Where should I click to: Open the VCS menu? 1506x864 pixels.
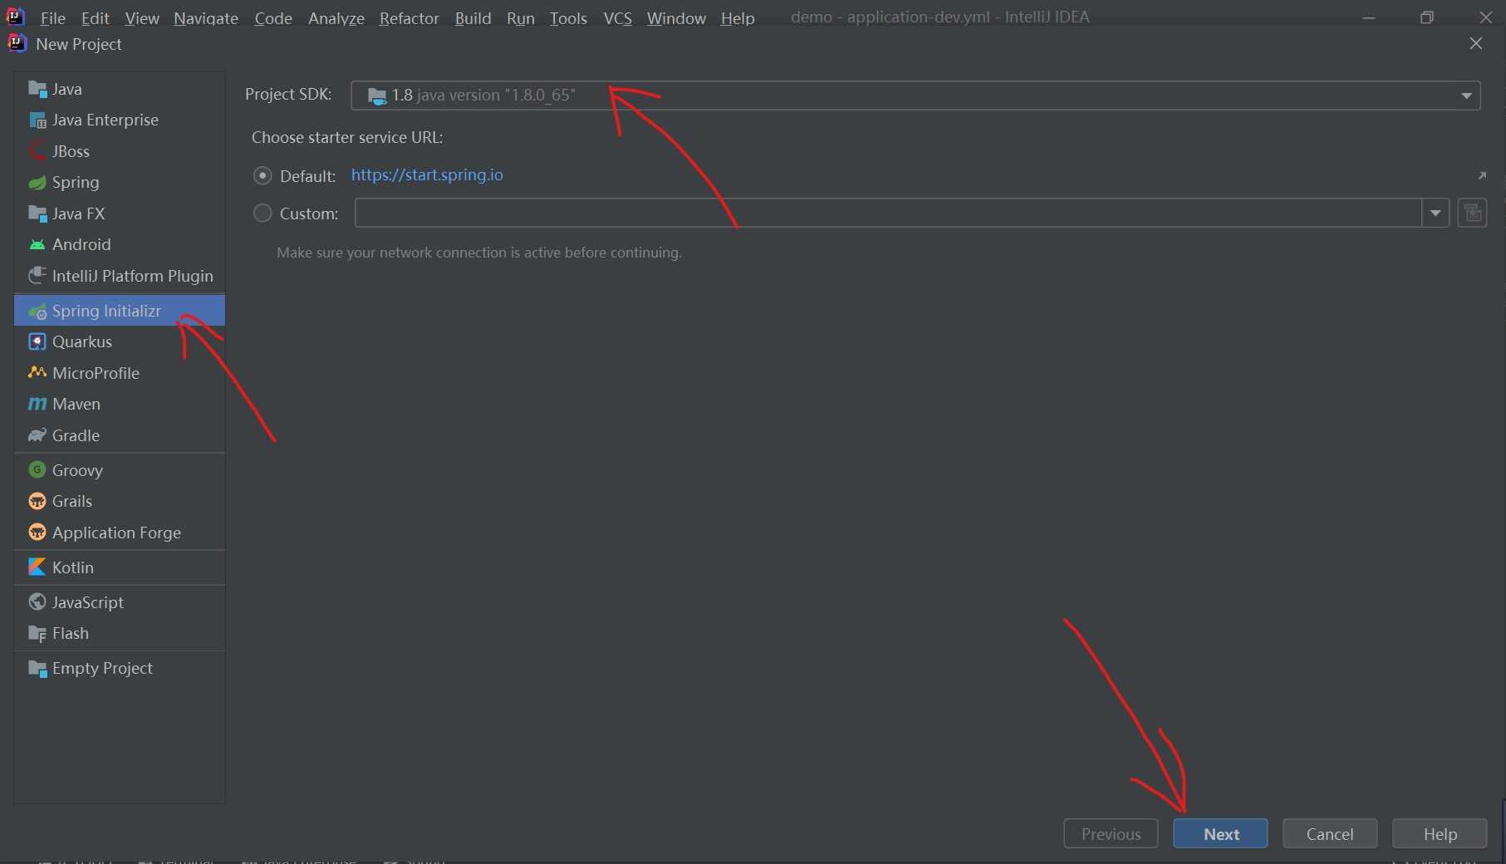(617, 17)
